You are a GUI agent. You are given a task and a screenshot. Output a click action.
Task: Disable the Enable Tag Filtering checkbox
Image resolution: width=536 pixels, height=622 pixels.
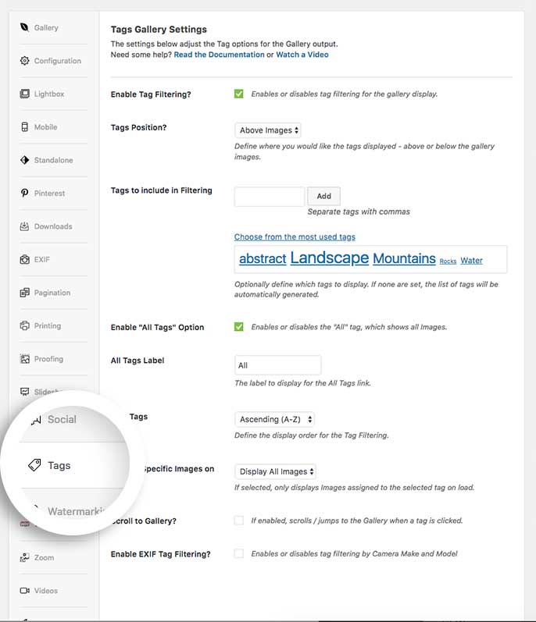[x=239, y=94]
